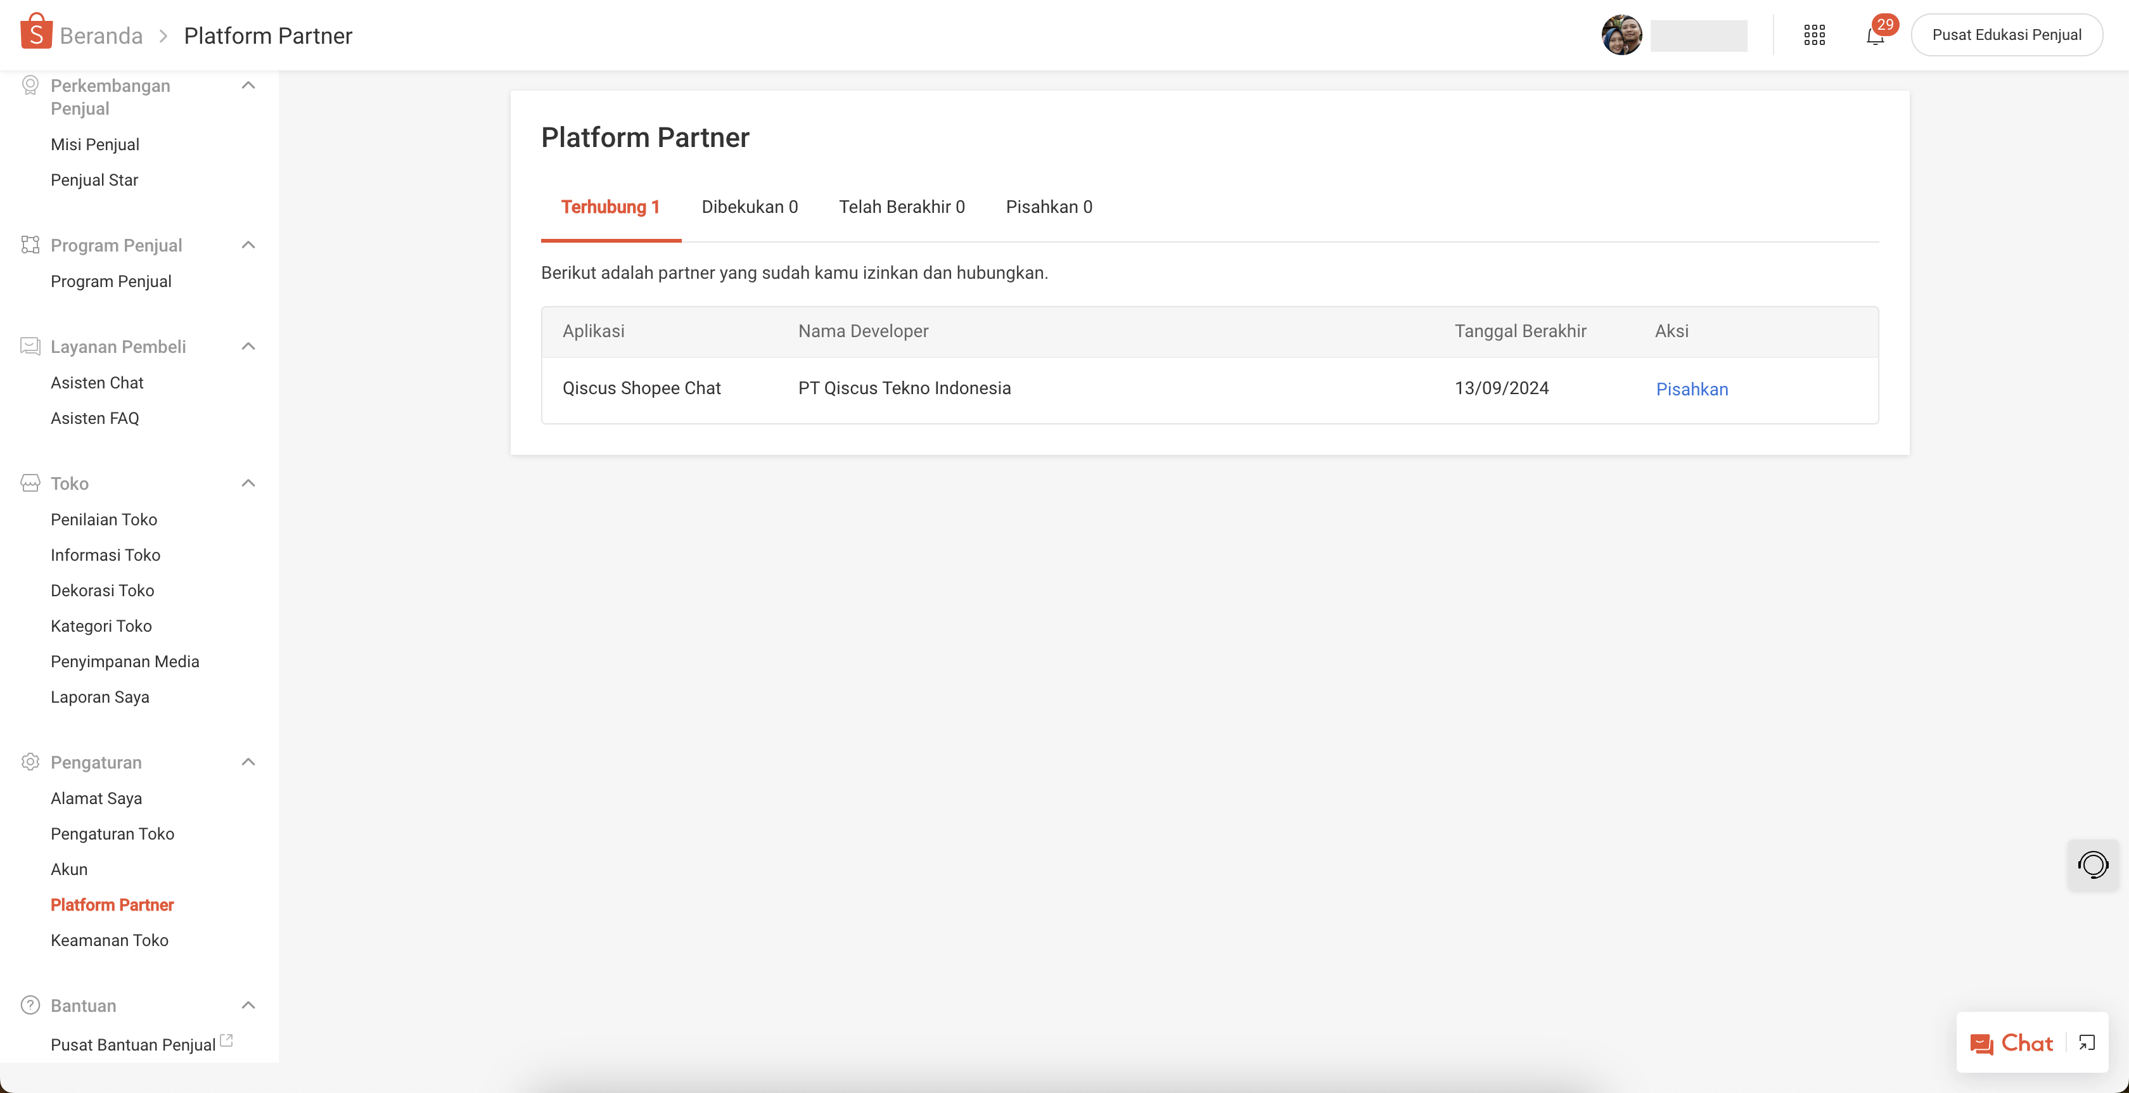
Task: Click the Toko shop sidebar icon
Action: [30, 483]
